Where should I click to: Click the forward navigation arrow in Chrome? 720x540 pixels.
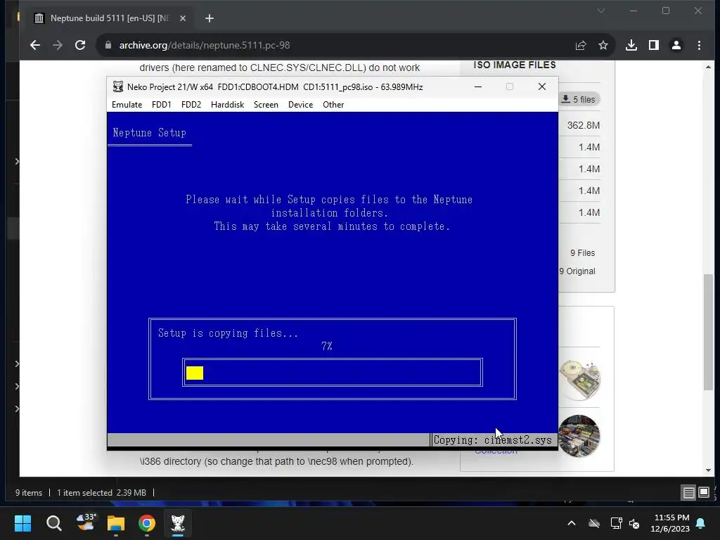point(58,45)
